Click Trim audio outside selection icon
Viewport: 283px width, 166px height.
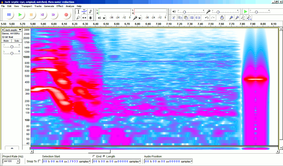[192, 18]
